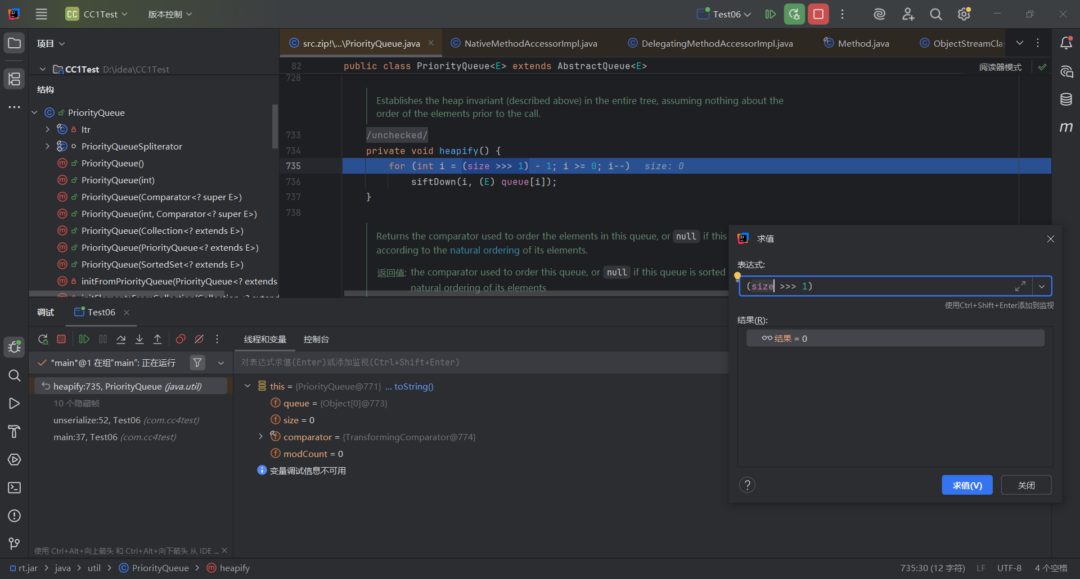This screenshot has width=1080, height=579.
Task: Open the Console tab in debugger
Action: (316, 339)
